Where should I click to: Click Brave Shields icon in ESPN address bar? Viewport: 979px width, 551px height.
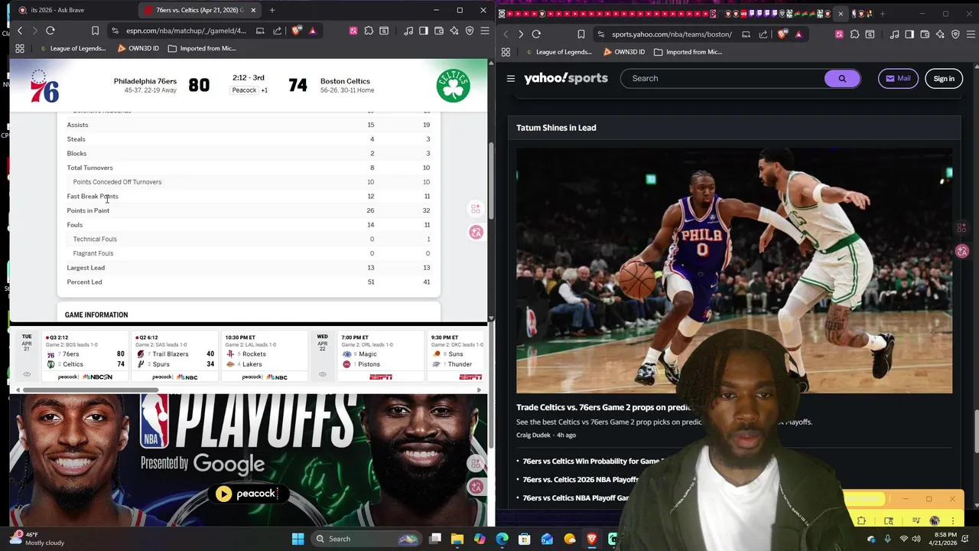coord(297,31)
